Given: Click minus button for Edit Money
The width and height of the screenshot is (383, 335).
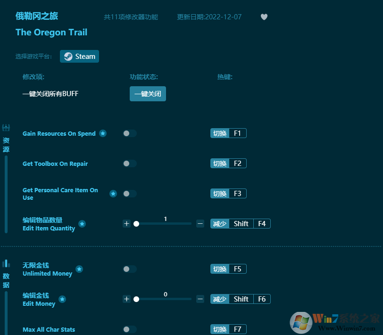Looking at the screenshot, I should (x=200, y=299).
